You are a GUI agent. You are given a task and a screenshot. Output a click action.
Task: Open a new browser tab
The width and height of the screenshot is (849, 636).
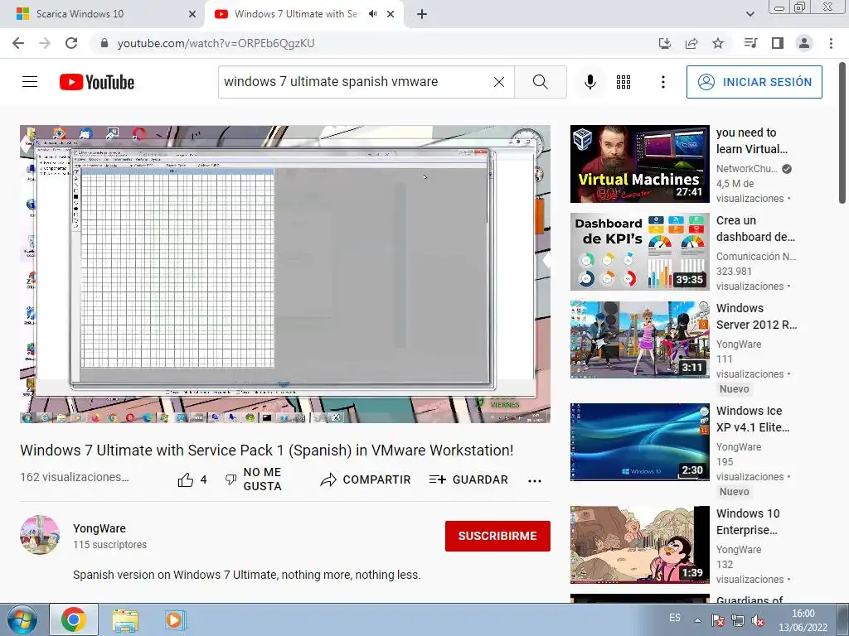point(422,14)
